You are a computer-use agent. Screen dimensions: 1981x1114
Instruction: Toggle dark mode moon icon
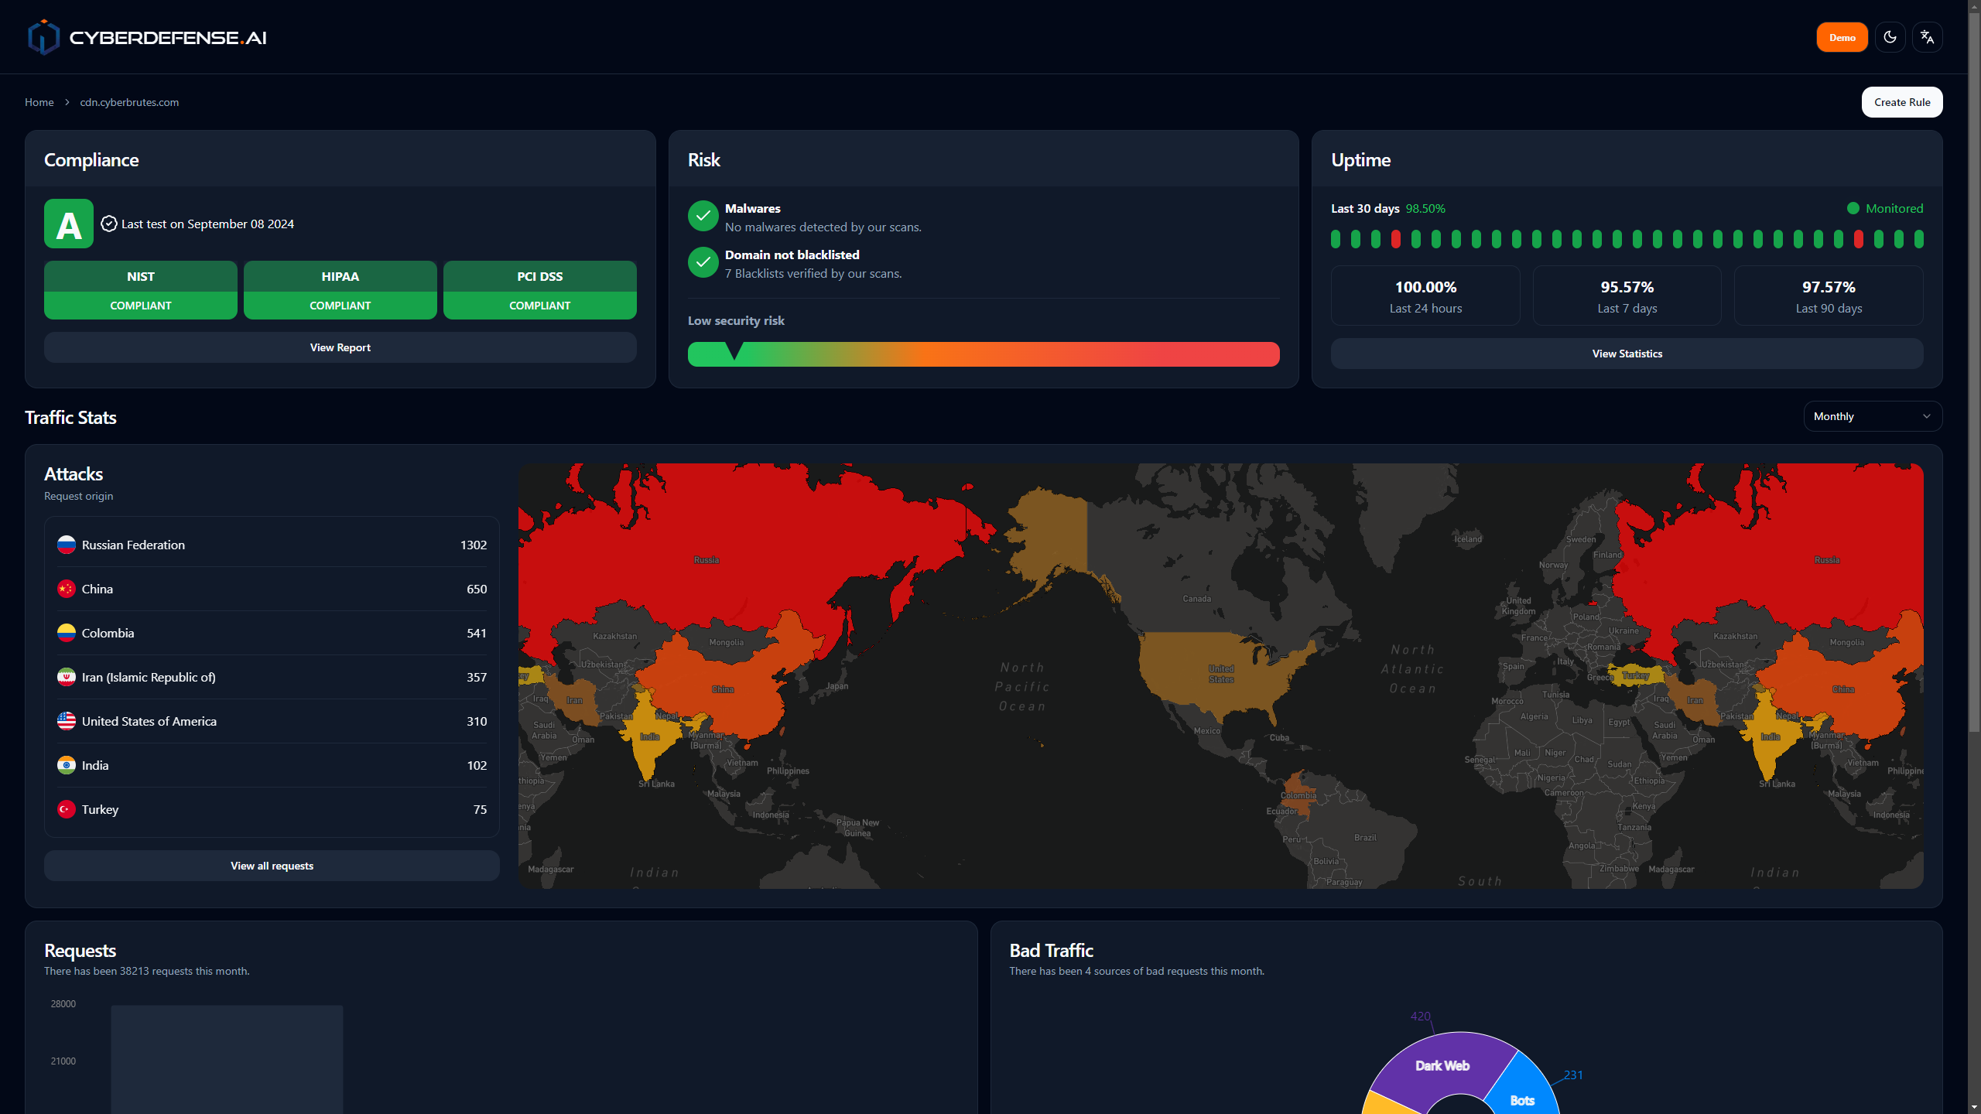coord(1890,37)
